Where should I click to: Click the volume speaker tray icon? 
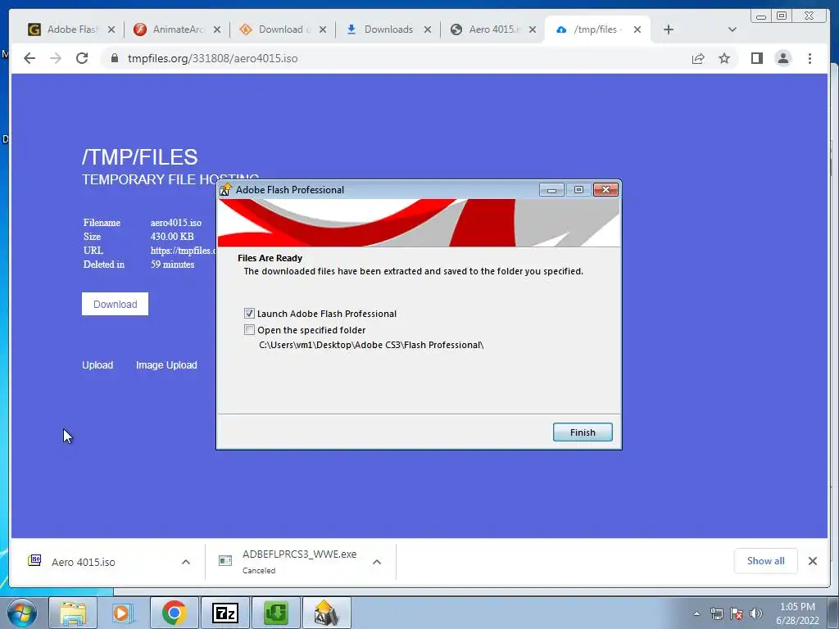coord(755,613)
